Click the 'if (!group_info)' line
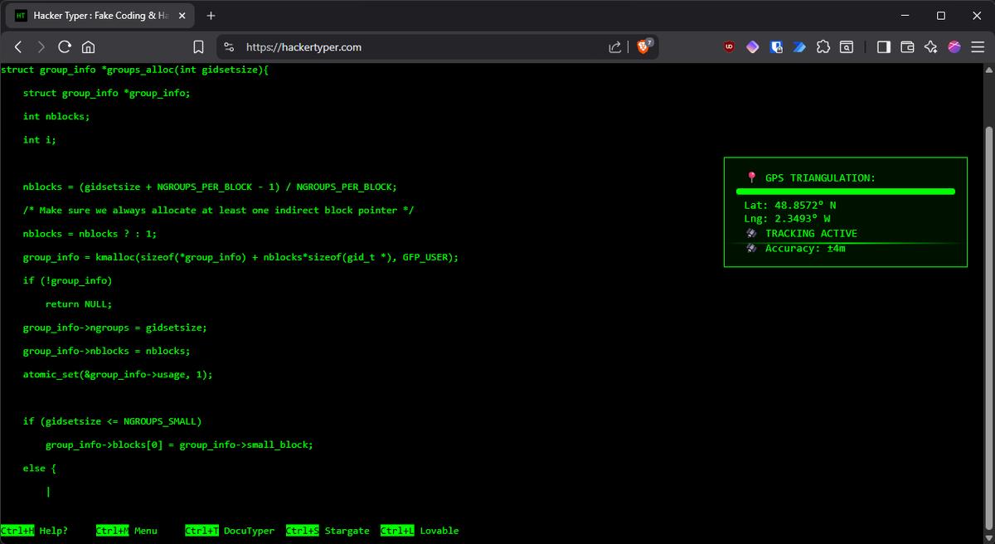 (67, 281)
